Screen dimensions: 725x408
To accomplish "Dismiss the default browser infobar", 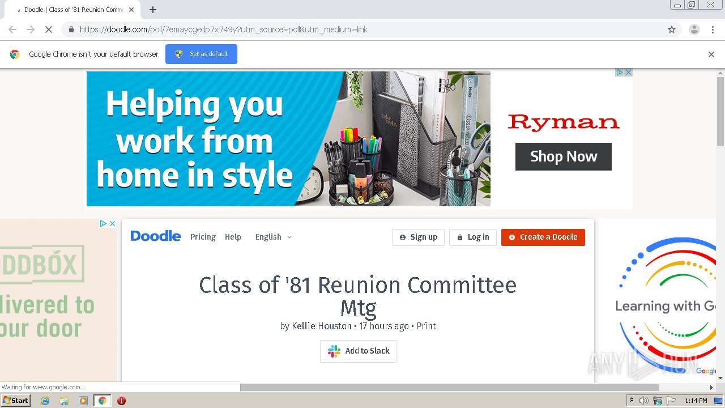I will point(711,54).
